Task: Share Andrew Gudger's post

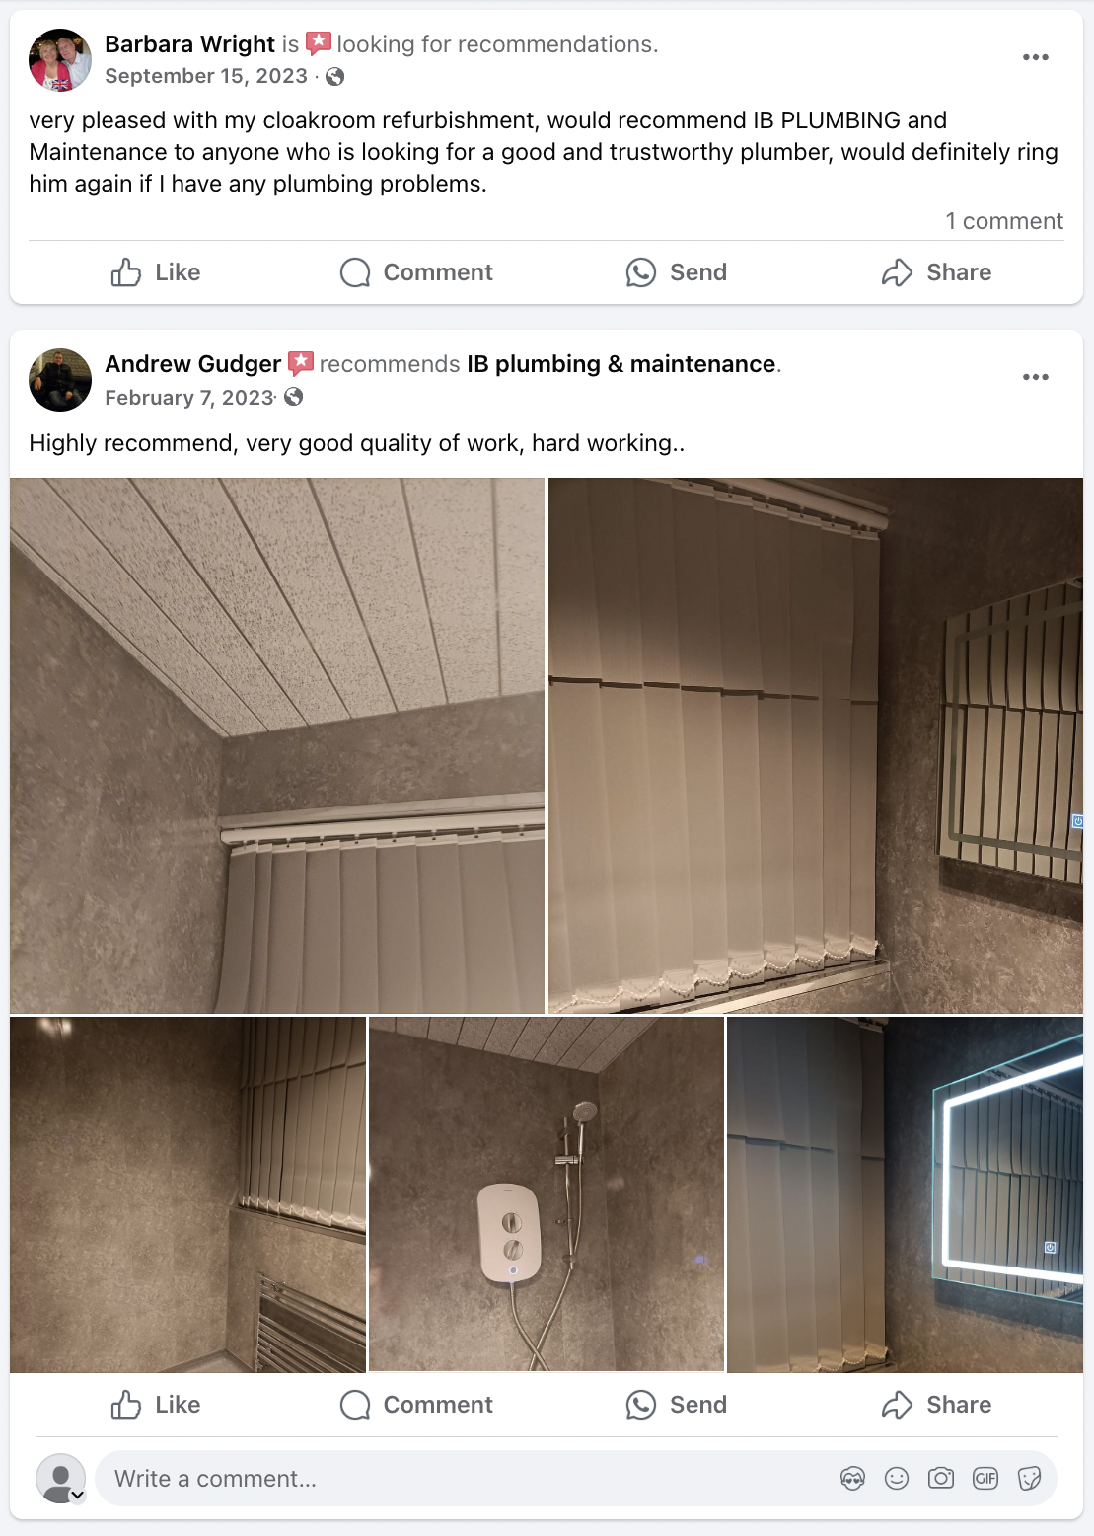Action: (x=936, y=1405)
